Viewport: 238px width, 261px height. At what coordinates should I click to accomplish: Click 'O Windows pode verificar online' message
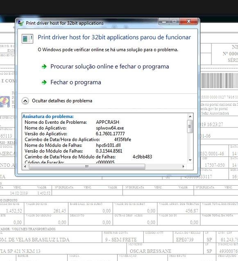tap(108, 50)
